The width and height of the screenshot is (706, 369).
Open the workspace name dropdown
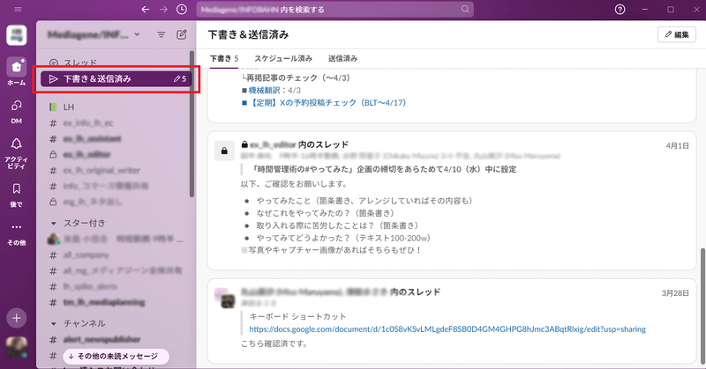[x=95, y=35]
